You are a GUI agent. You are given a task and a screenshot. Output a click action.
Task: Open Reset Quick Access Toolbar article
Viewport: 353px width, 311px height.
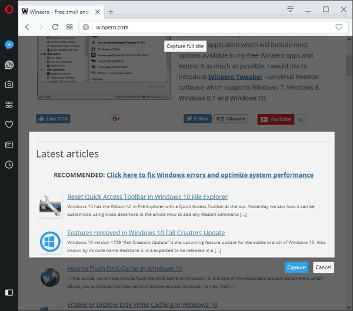pos(147,197)
